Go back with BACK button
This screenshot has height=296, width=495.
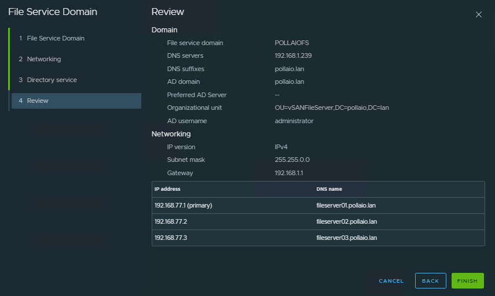(430, 281)
